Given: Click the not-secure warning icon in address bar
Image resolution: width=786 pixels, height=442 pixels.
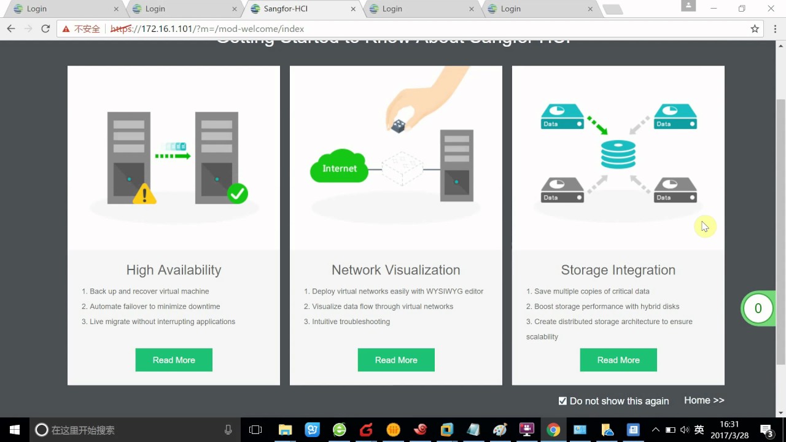Looking at the screenshot, I should [66, 29].
